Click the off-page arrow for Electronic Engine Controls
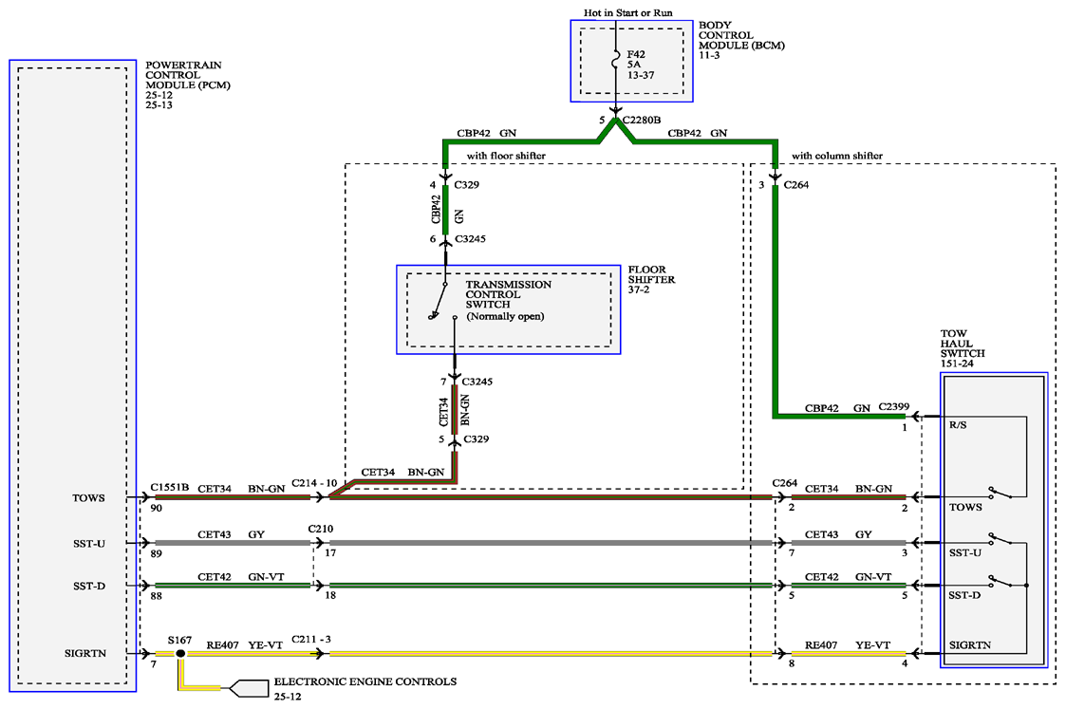Viewport: 1066px width, 709px height. pos(249,688)
